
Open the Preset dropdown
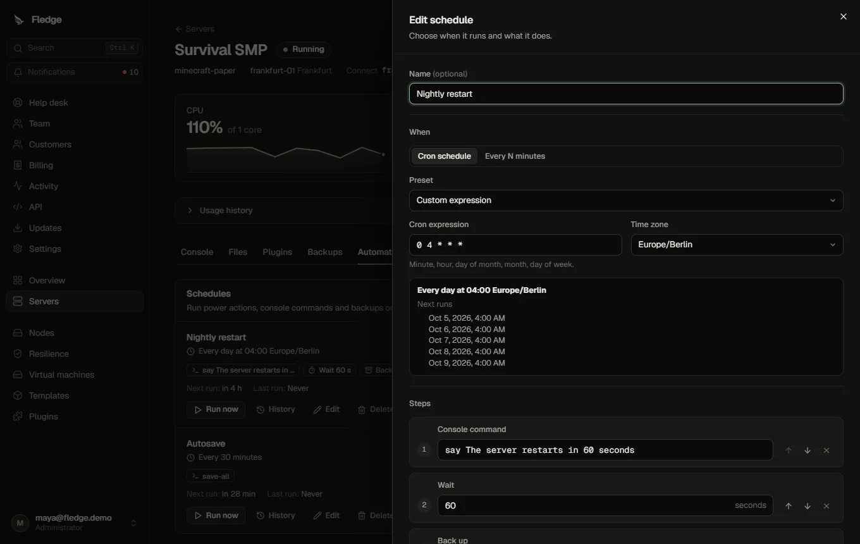click(626, 201)
